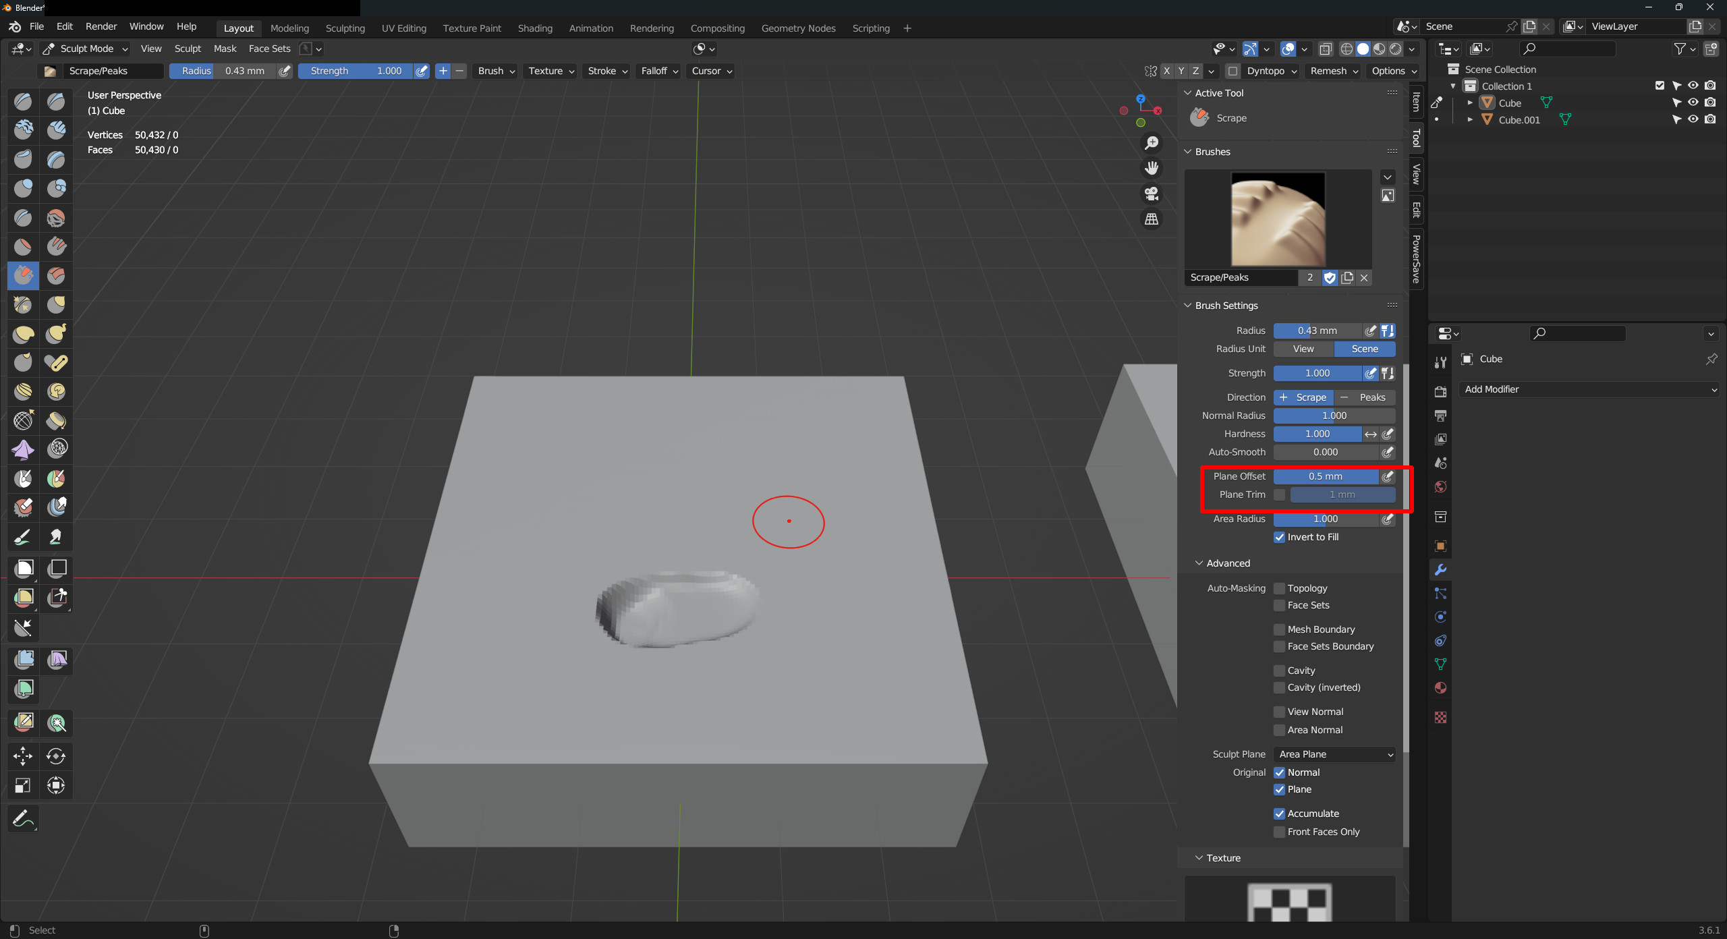
Task: Open Material properties tab icon
Action: coord(1440,688)
